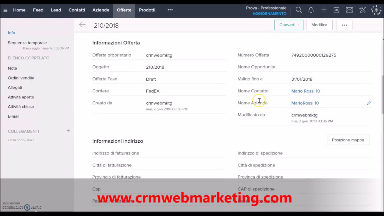Click the plus create-new icon
384x216 pixels.
(x=324, y=10)
